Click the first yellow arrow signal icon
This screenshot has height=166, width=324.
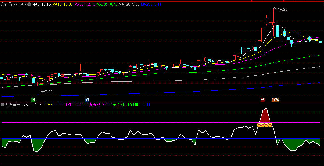(x=259, y=125)
